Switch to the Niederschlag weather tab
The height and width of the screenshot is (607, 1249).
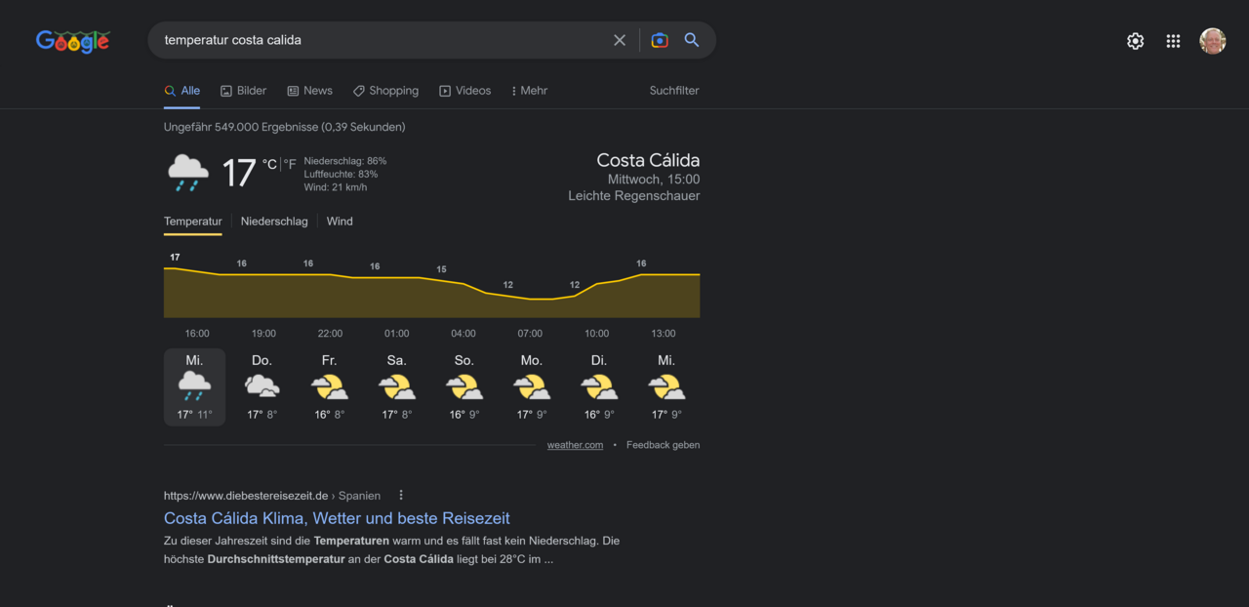pos(274,222)
